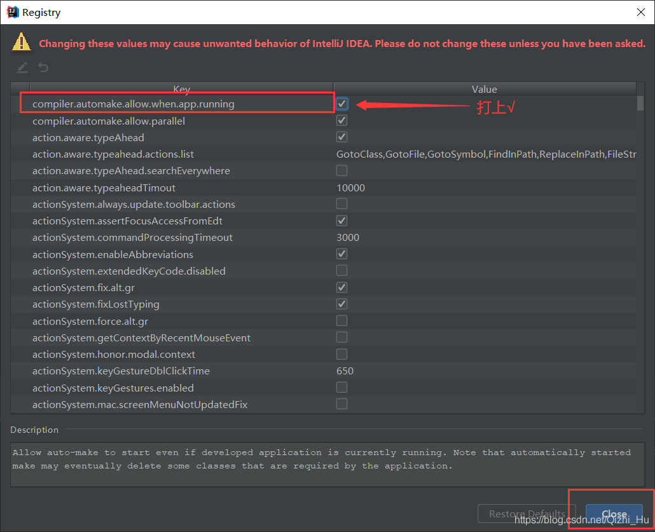655x532 pixels.
Task: Select actionSystem.mac.screenMenuNotUpdatedFix key
Action: 140,405
